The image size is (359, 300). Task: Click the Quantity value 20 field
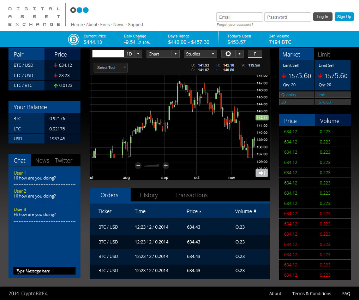[x=297, y=102]
